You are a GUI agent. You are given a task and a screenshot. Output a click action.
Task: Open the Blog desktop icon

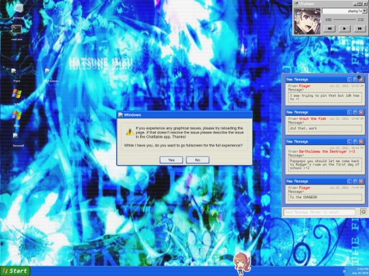[16, 119]
